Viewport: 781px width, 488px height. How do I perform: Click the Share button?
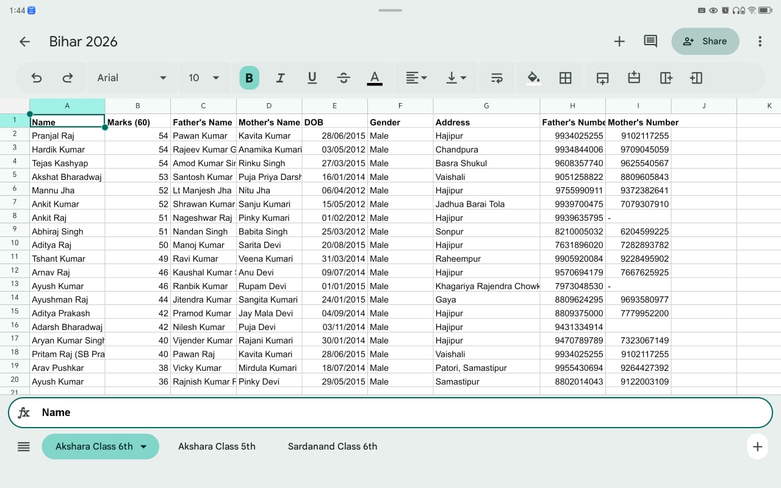point(705,41)
